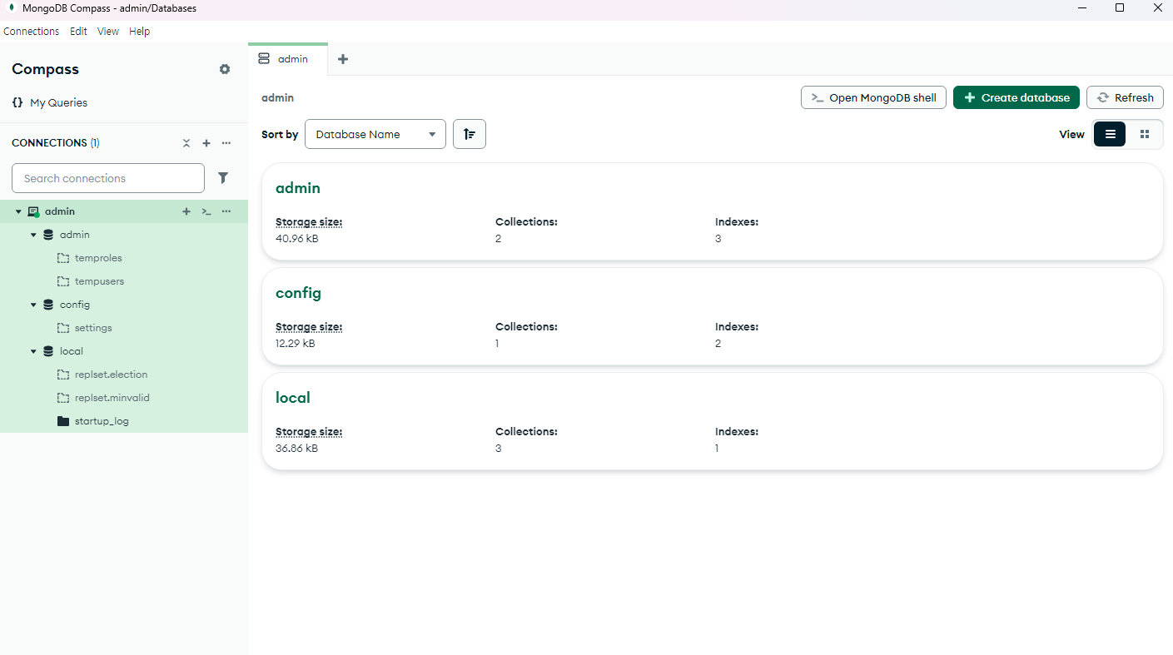Focus the Search connections field

tap(108, 178)
